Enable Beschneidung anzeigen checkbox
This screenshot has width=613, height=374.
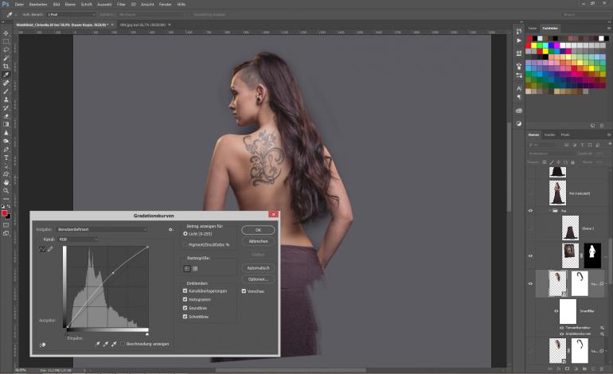click(123, 344)
